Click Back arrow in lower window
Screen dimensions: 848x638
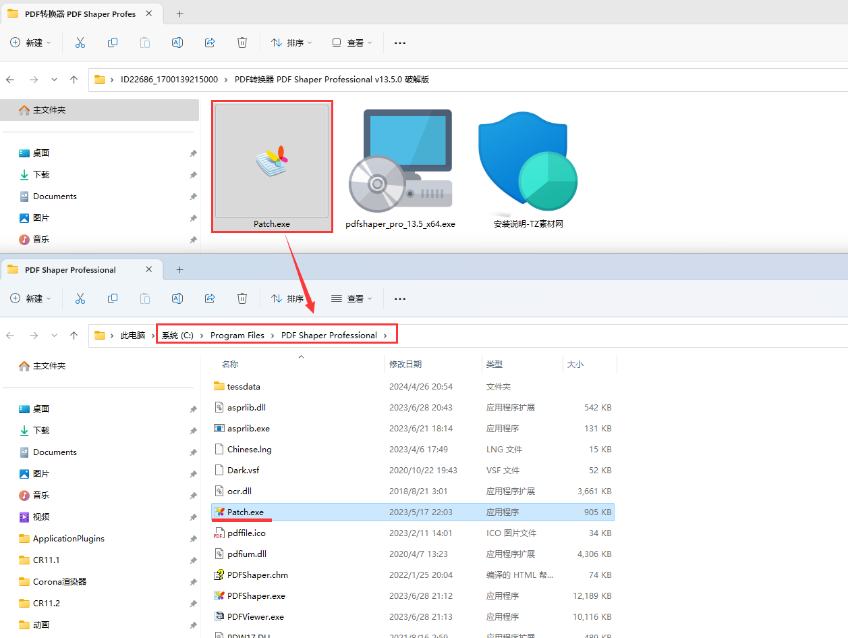10,336
